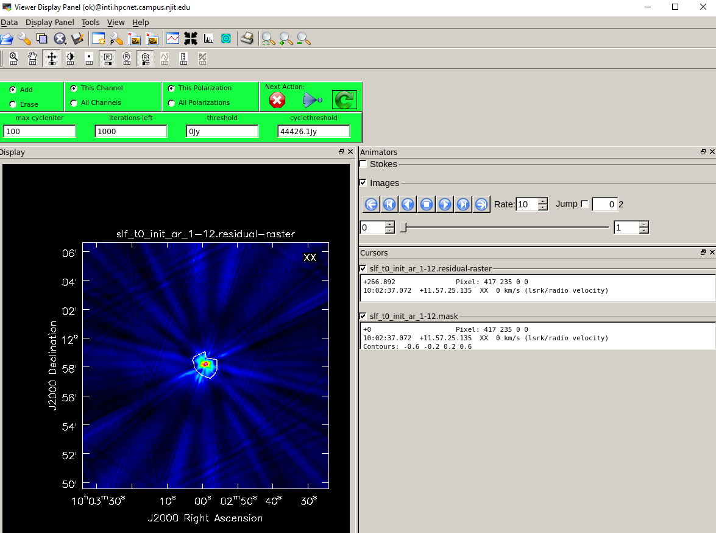Select the Erase radio button

pos(13,105)
